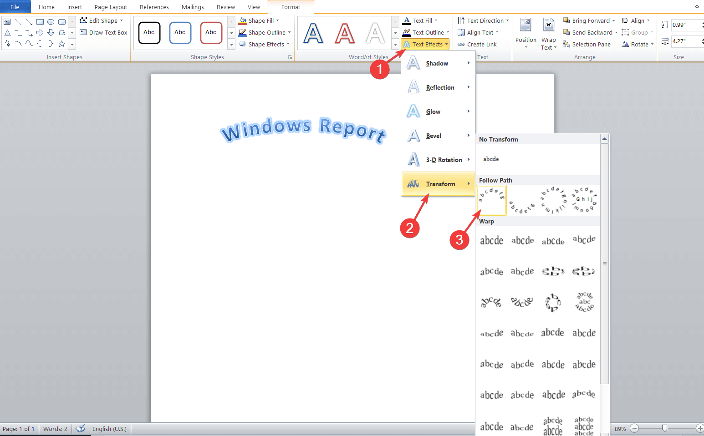704x436 pixels.
Task: Click the Shape Outline pen icon
Action: point(243,33)
